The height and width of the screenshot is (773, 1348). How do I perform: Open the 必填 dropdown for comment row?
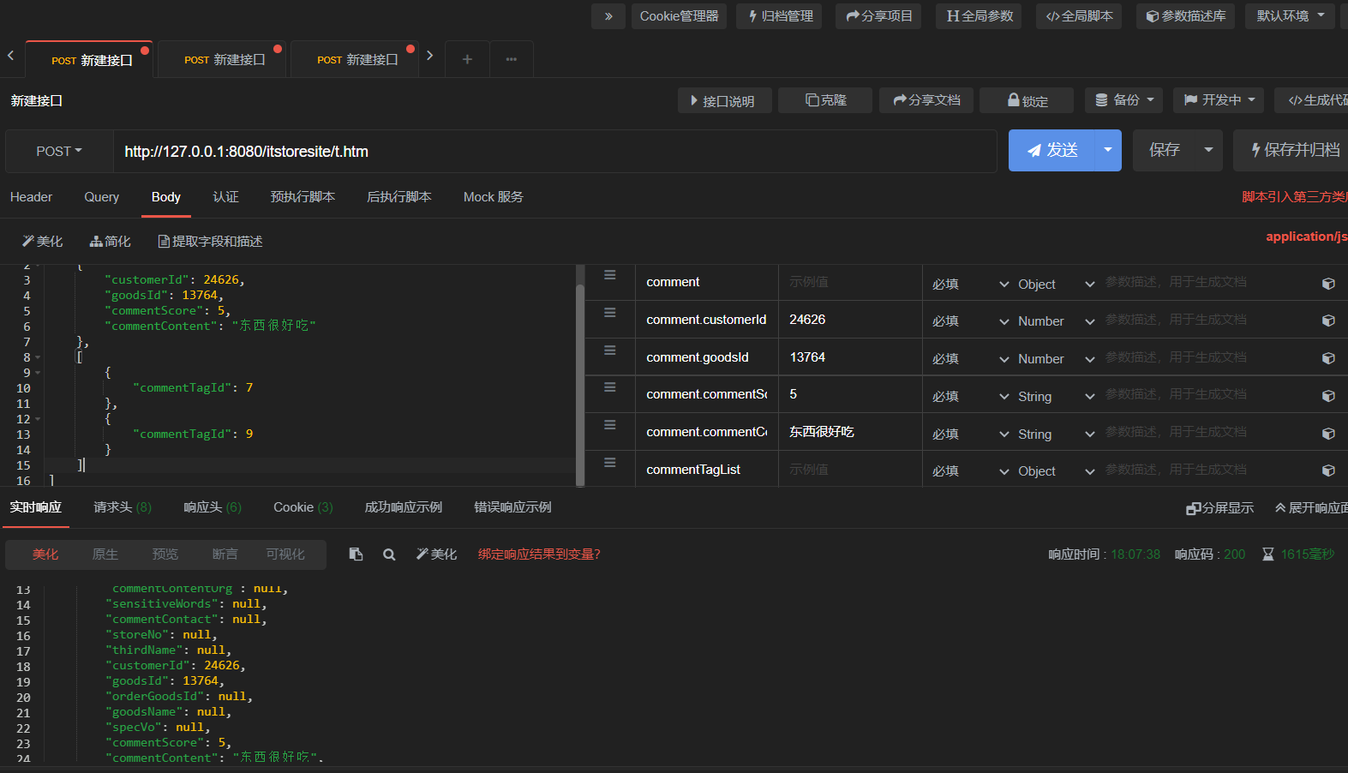click(971, 285)
